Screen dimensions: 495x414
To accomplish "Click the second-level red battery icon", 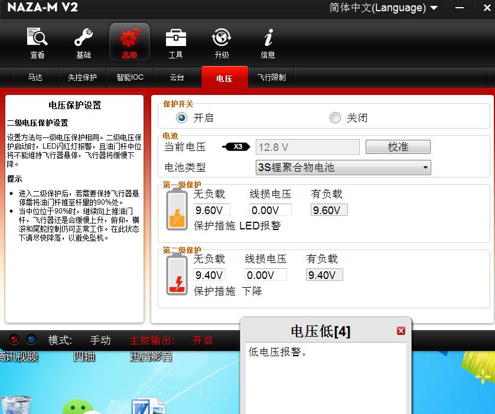I will coord(177,274).
